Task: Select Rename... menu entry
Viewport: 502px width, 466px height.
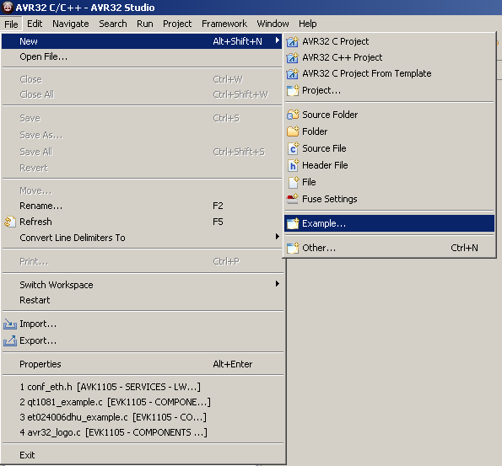Action: (142, 206)
